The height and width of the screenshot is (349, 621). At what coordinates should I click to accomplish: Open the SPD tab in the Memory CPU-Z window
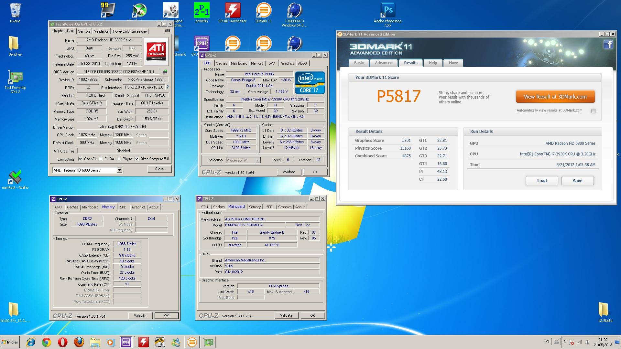[x=123, y=207]
